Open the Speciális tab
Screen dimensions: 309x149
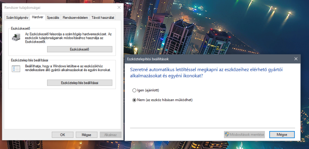coord(53,17)
